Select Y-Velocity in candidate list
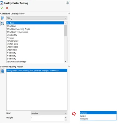The height and width of the screenshot is (125, 118). pos(35,56)
